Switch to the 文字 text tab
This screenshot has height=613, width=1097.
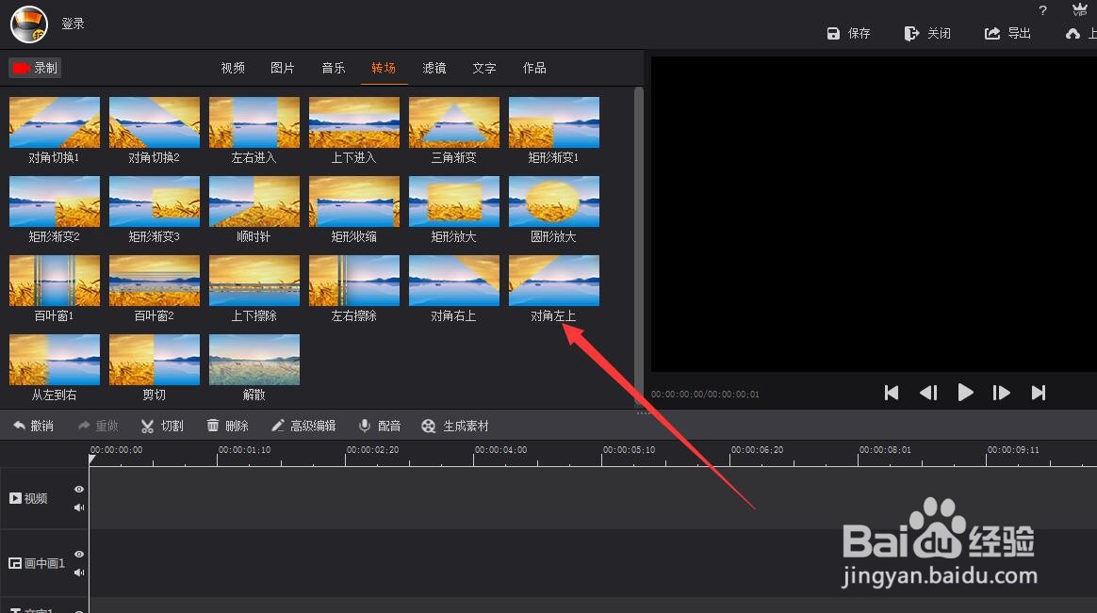[x=484, y=68]
